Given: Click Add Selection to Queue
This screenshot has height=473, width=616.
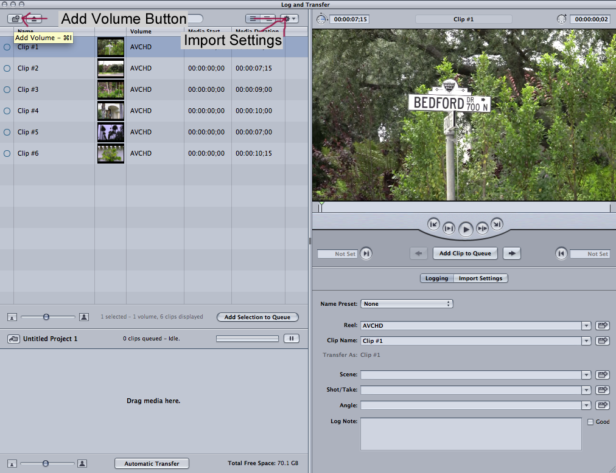Looking at the screenshot, I should click(257, 317).
